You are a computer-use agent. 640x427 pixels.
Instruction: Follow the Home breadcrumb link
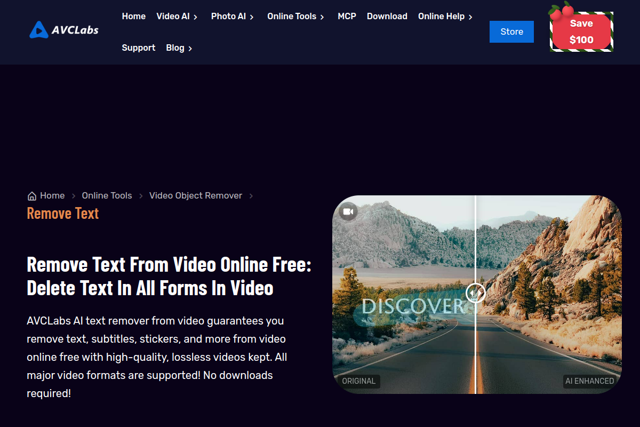tap(52, 196)
